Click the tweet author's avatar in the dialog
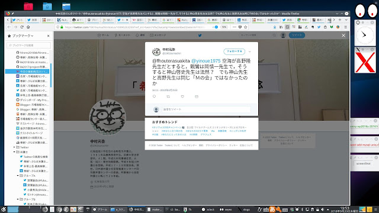The width and height of the screenshot is (379, 213). (x=156, y=51)
